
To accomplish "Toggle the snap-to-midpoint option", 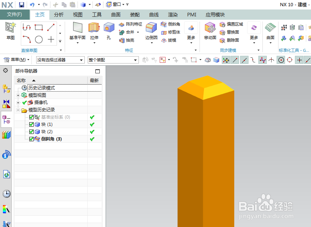I will pos(244,60).
